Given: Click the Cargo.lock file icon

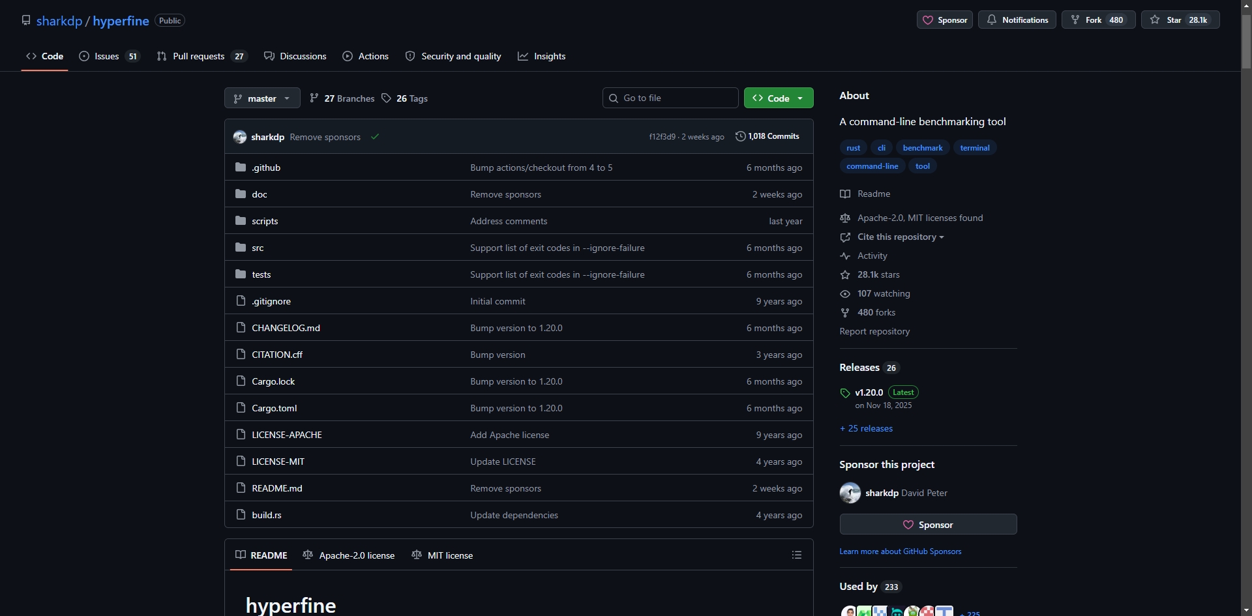Looking at the screenshot, I should click(241, 381).
